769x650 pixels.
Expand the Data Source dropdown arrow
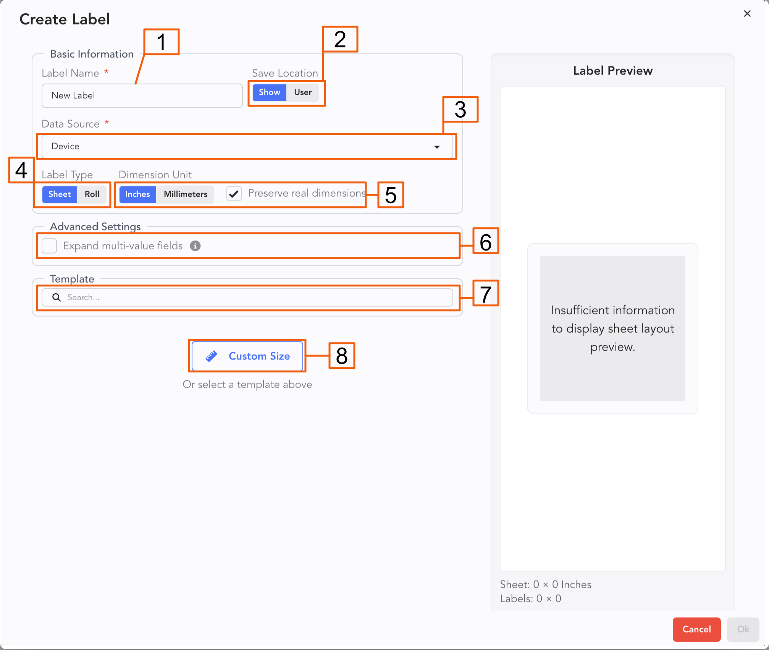tap(437, 147)
